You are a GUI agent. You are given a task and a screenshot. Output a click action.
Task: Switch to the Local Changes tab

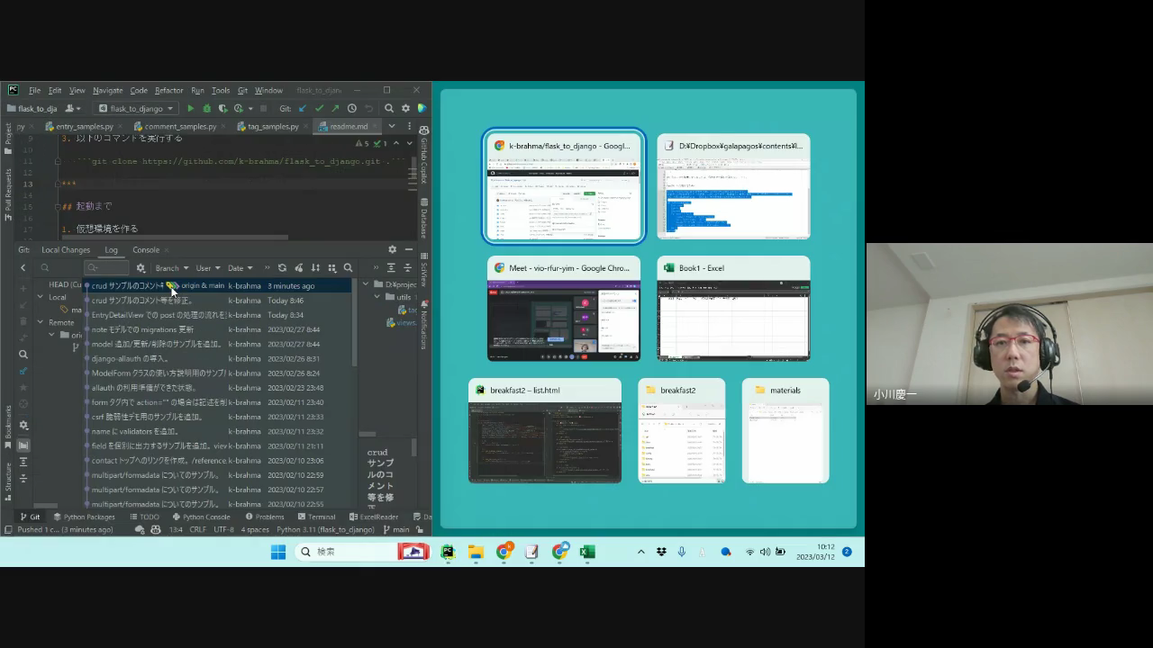coord(66,250)
